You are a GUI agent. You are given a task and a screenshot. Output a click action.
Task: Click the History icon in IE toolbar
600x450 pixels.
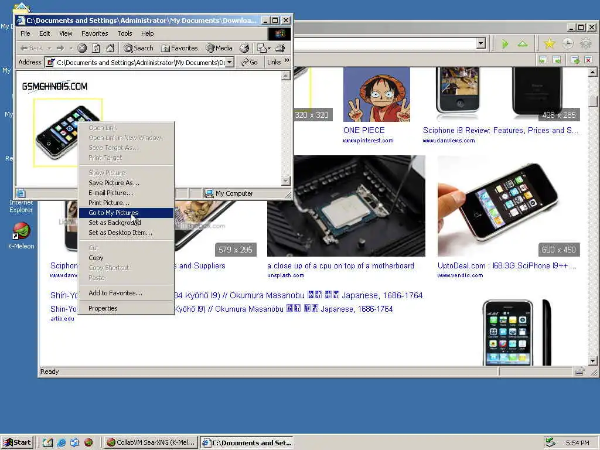pos(244,48)
